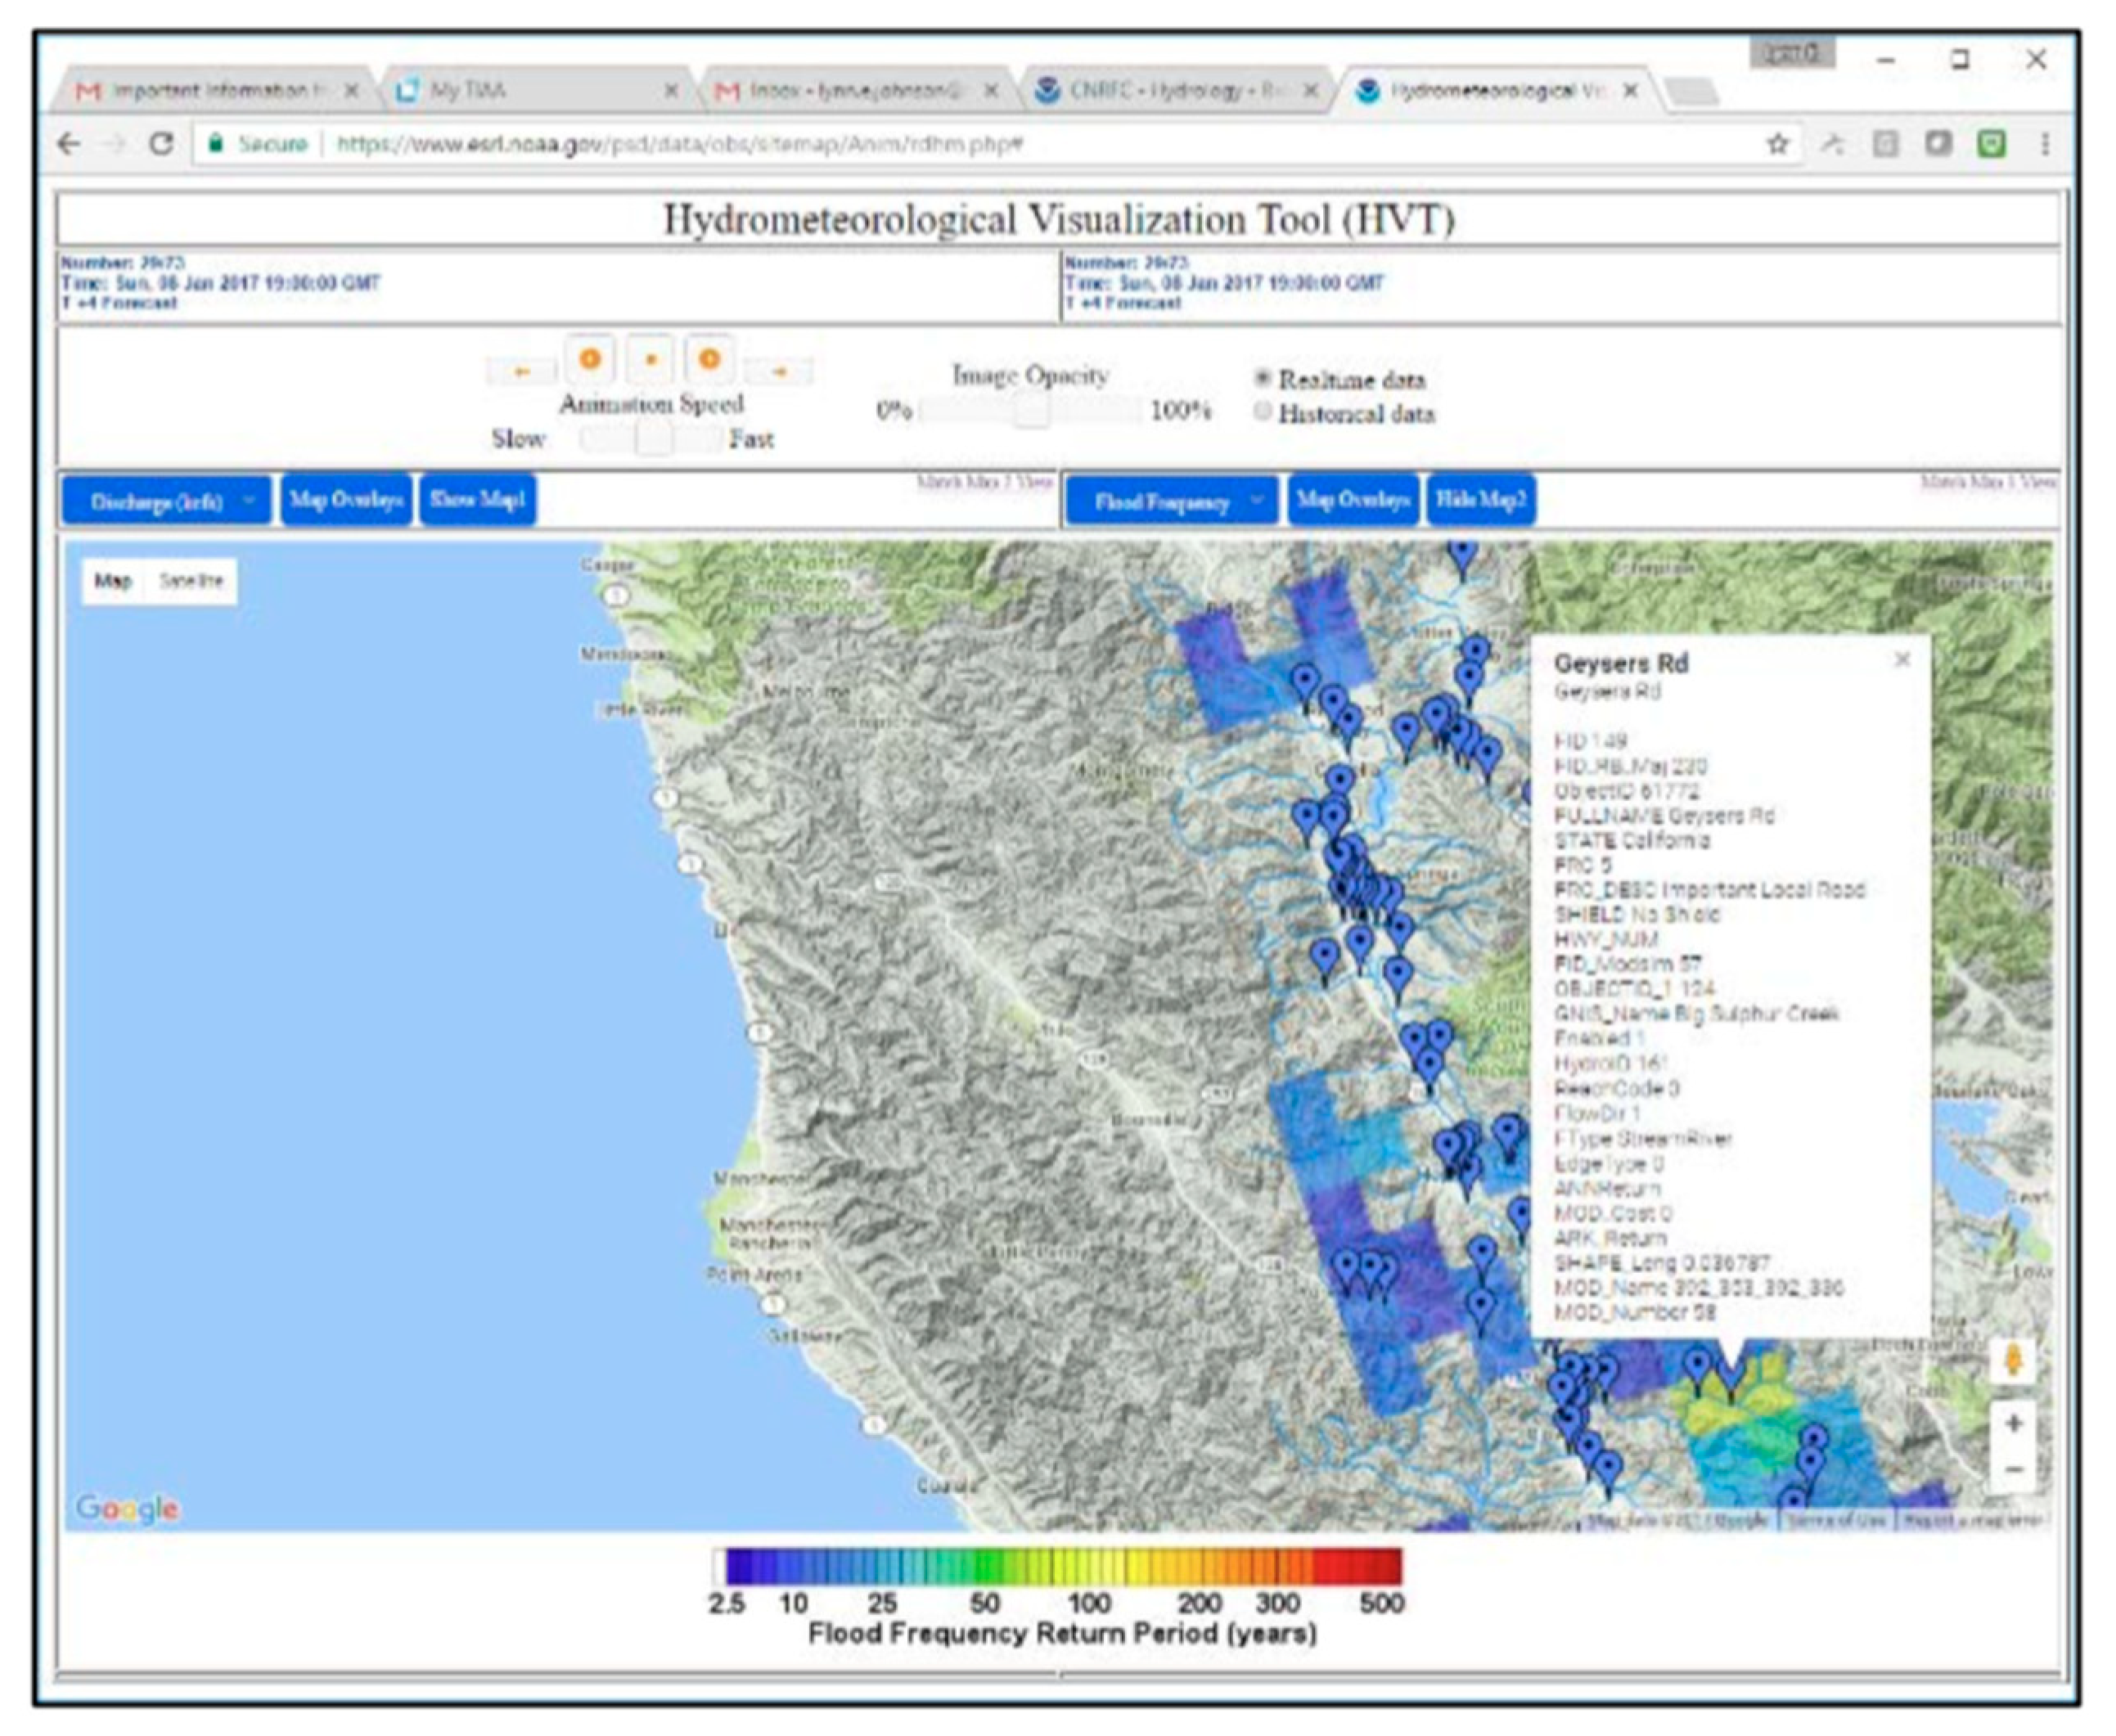Reload the page with browser refresh icon
Image resolution: width=2116 pixels, height=1736 pixels.
point(160,144)
